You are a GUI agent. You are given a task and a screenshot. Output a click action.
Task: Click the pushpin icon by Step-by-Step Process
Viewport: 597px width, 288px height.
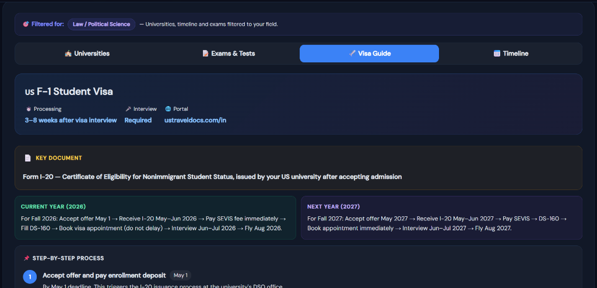(x=26, y=258)
